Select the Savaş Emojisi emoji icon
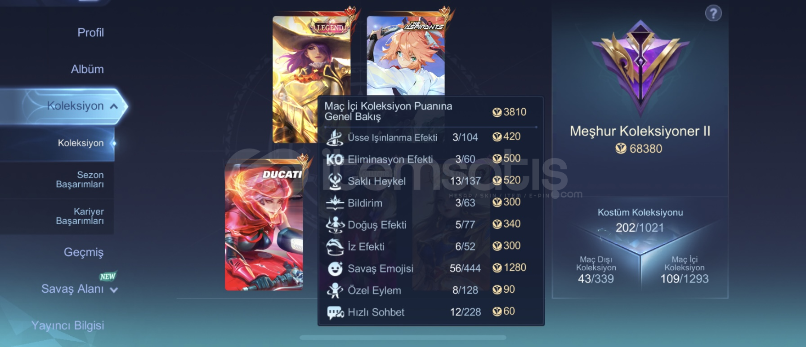Viewport: 806px width, 347px height. (x=335, y=268)
